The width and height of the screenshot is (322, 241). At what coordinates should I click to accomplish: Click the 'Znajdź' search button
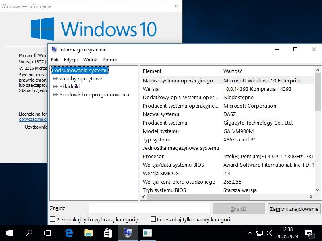point(239,209)
